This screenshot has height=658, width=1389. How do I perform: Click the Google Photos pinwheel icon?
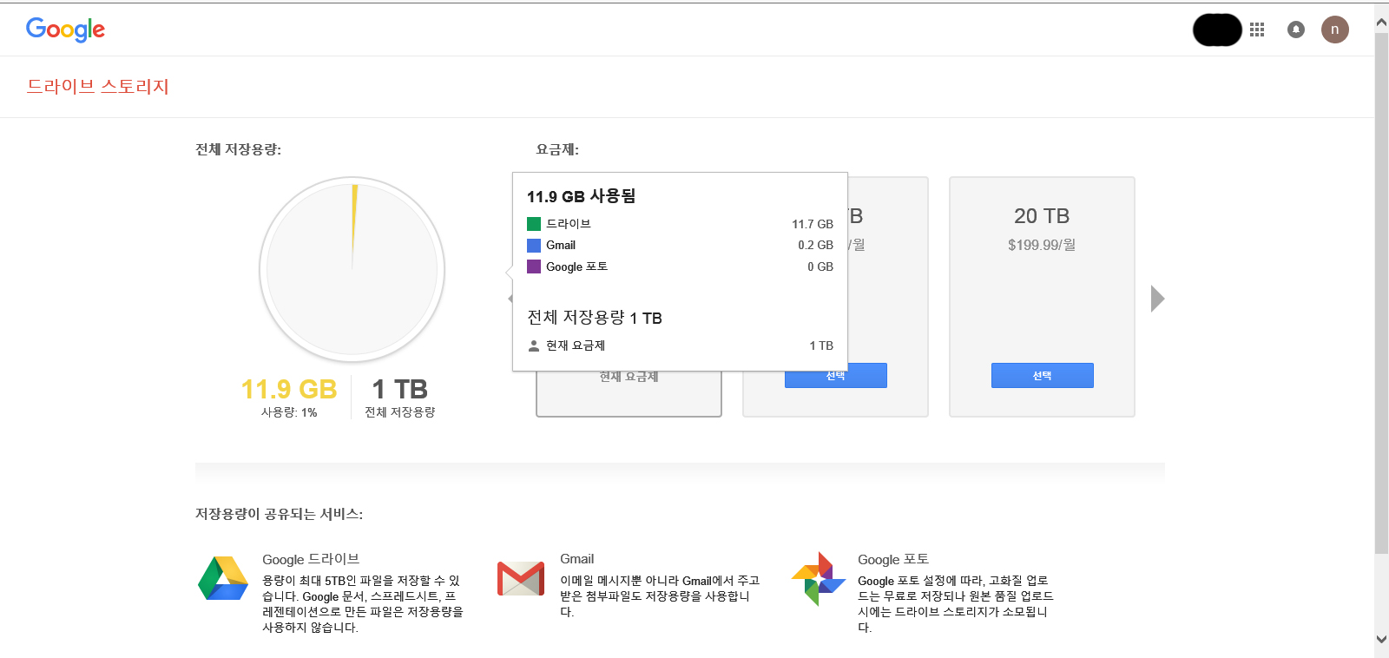point(818,578)
